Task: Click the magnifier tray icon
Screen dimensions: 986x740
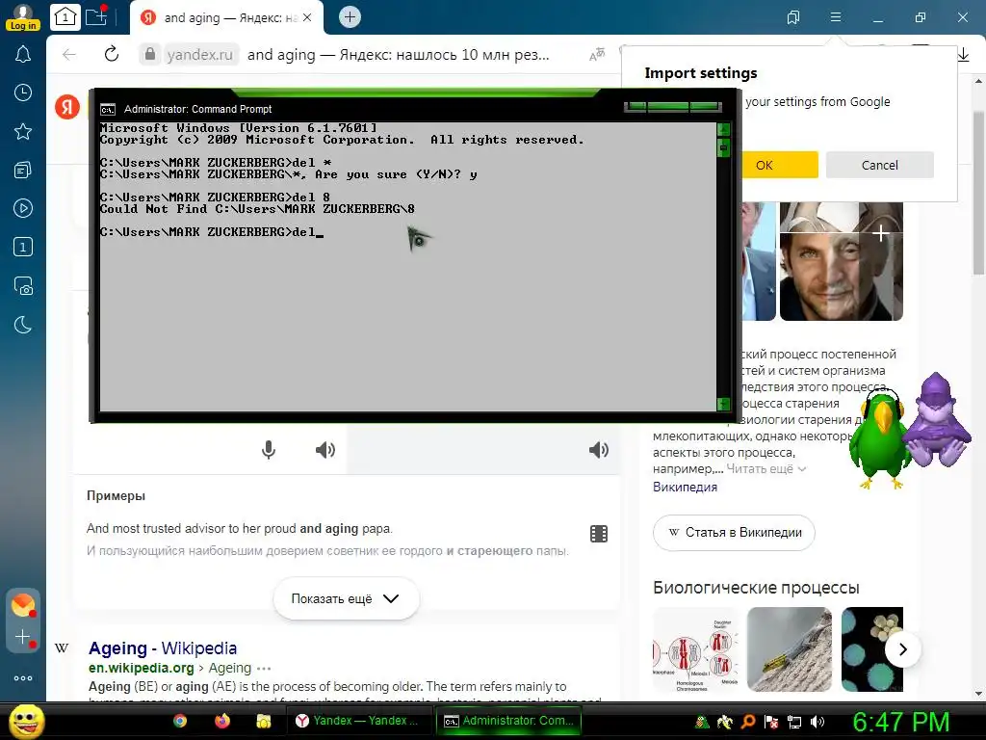Action: 748,722
